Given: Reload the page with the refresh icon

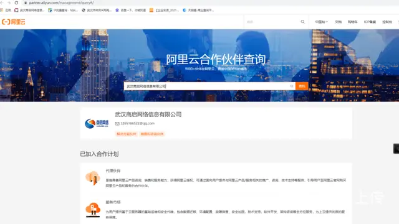Looking at the screenshot, I should coord(16,2).
